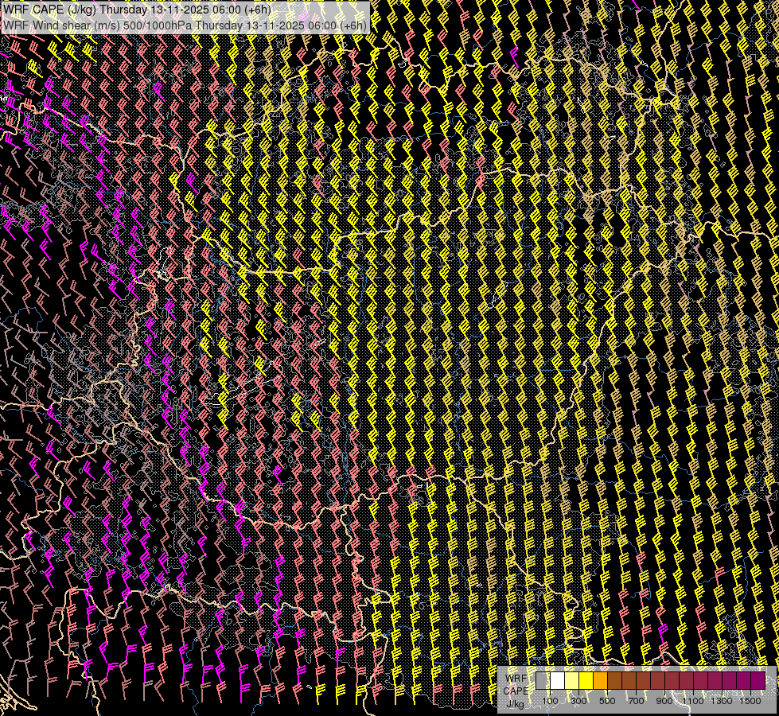The height and width of the screenshot is (716, 779).
Task: Select the 1500 legend tick label
Action: 750,701
